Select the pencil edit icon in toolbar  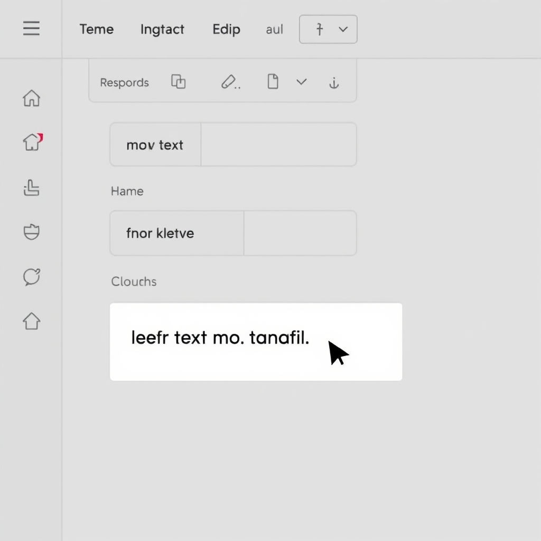[x=229, y=82]
